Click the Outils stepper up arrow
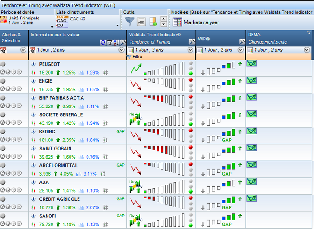 click(x=163, y=19)
